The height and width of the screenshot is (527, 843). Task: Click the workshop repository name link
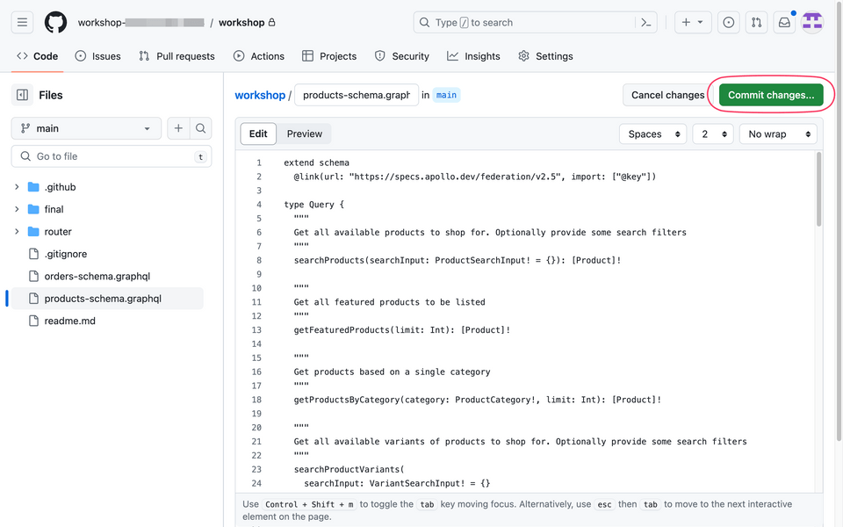pos(241,23)
